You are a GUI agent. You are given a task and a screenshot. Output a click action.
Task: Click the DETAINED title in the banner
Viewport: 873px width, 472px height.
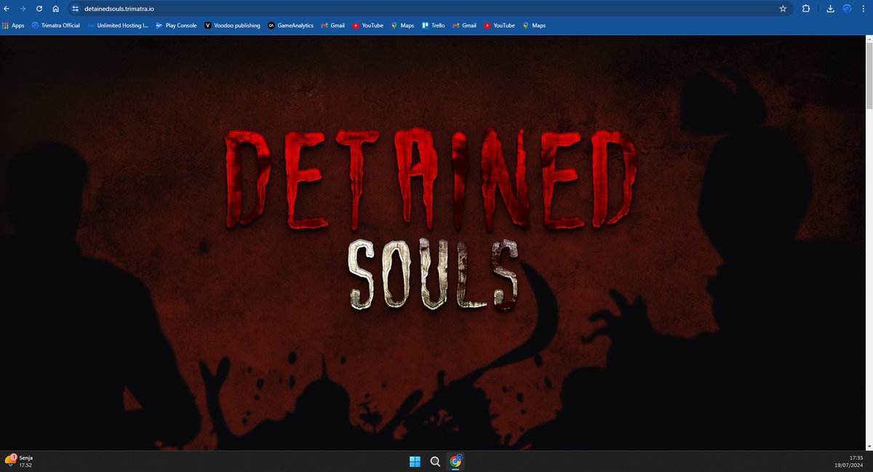point(430,178)
